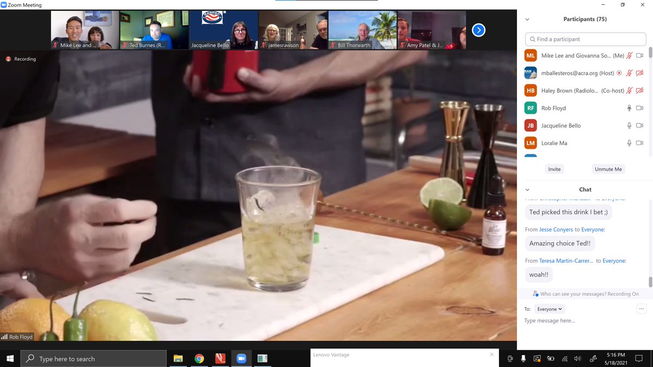
Task: Close the Lenovo Vantage notification
Action: pos(491,354)
